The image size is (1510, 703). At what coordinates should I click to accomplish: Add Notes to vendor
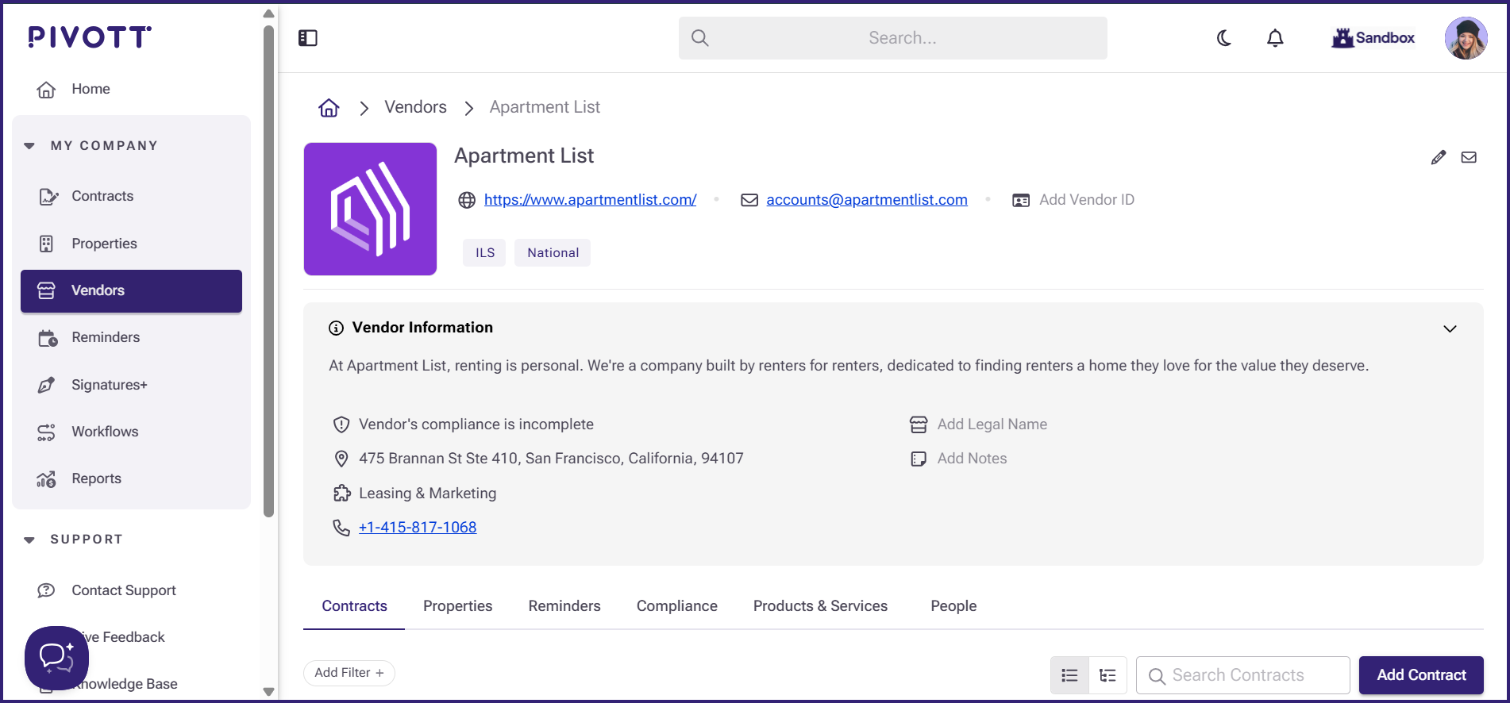(972, 459)
